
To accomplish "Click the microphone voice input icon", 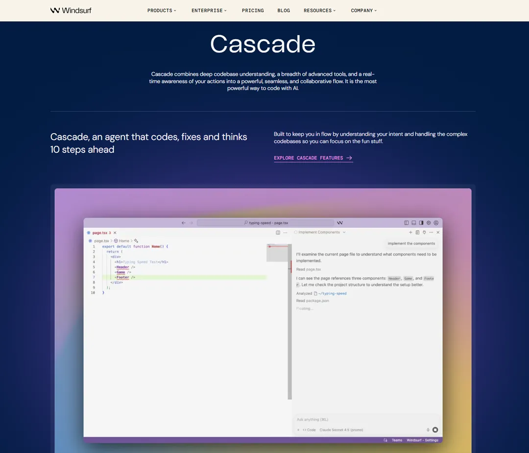I will click(428, 429).
